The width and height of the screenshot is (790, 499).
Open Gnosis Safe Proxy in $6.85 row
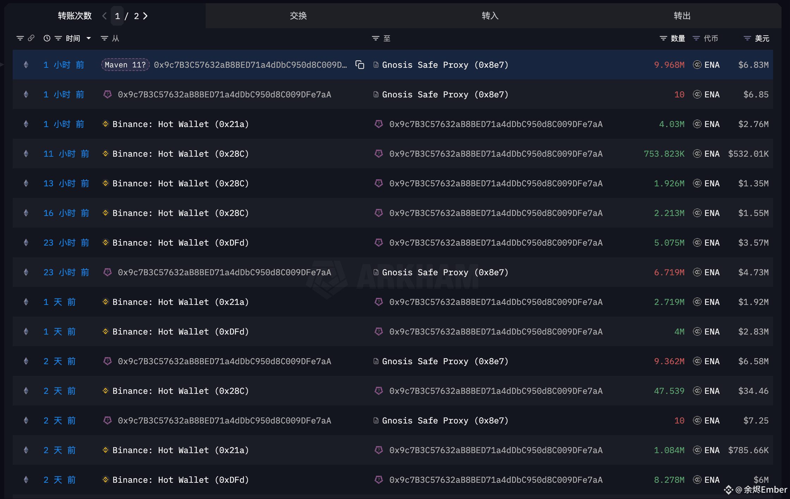445,94
